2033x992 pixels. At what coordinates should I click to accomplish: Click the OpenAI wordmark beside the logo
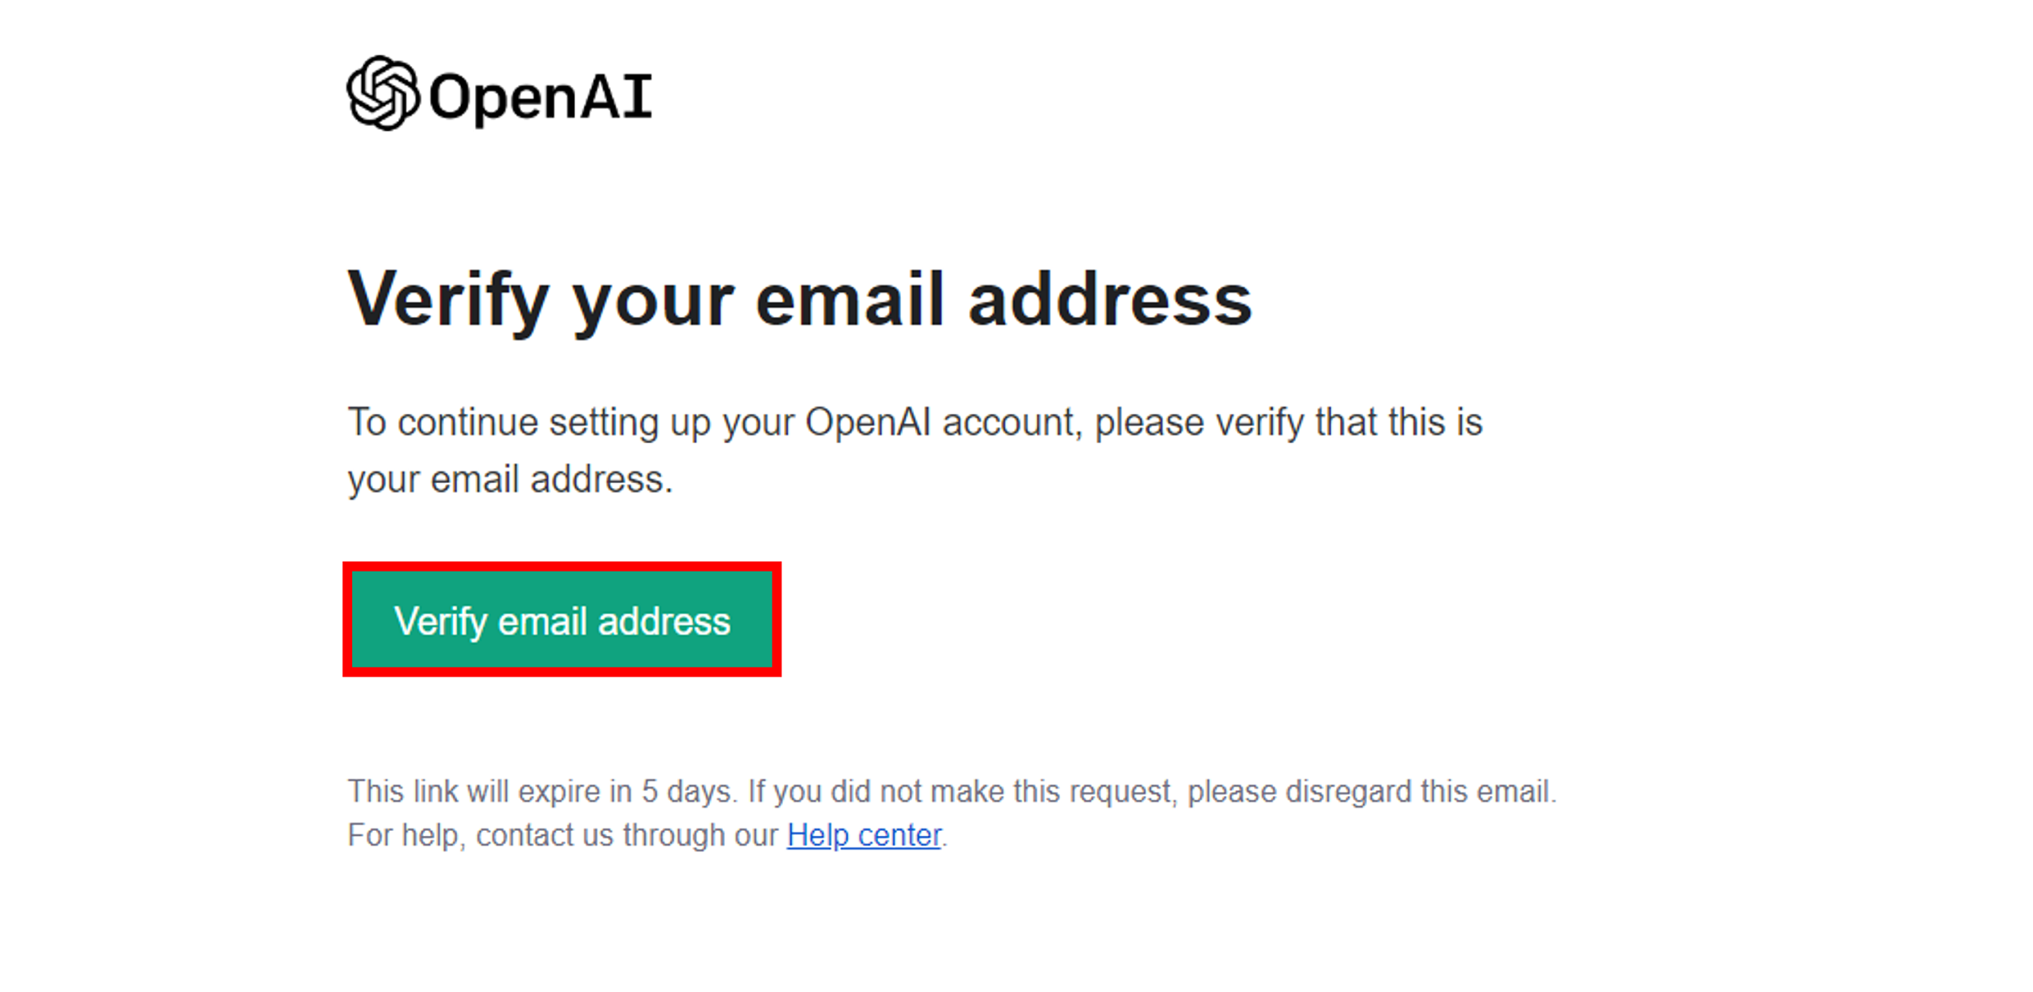click(540, 97)
